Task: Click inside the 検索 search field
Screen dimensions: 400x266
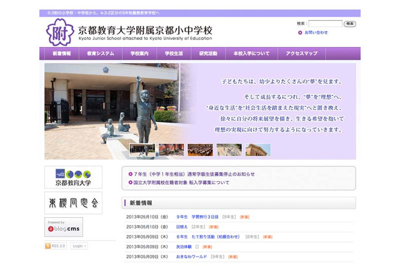Action: pos(325,24)
